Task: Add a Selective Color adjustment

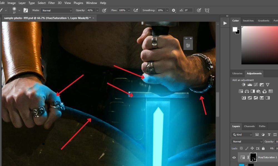Action: [x=262, y=98]
